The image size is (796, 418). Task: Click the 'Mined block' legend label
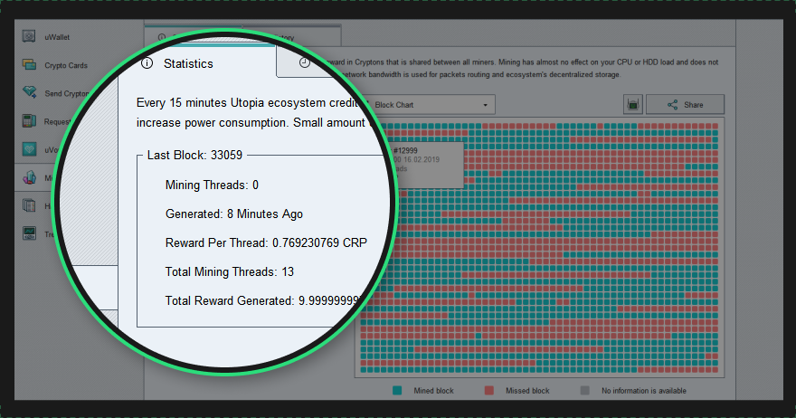pyautogui.click(x=433, y=391)
